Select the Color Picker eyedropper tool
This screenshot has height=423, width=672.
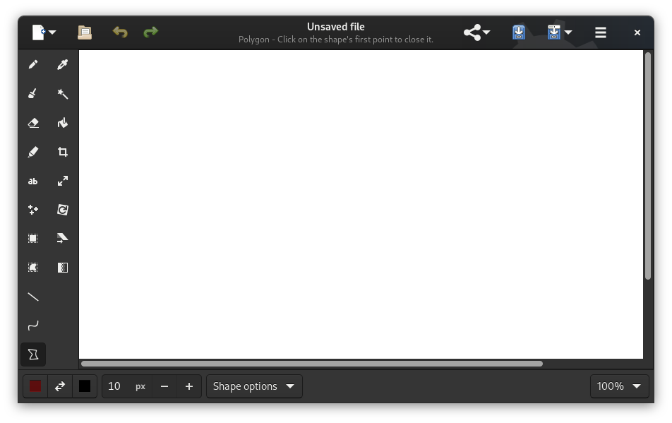(x=63, y=65)
